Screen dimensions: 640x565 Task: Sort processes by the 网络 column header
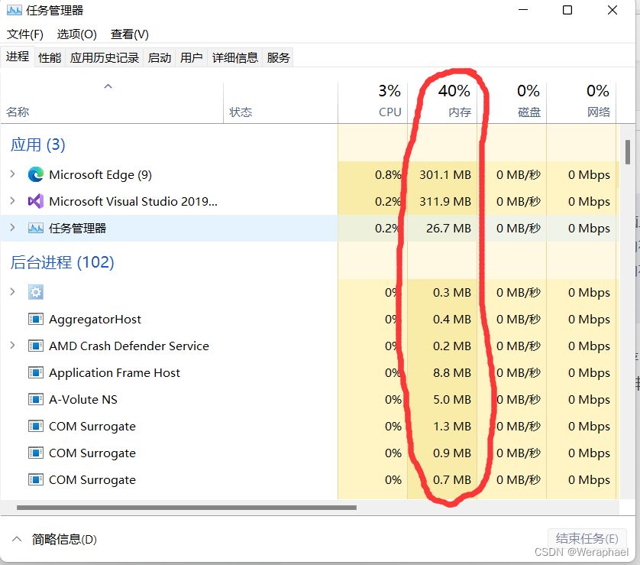(x=581, y=102)
